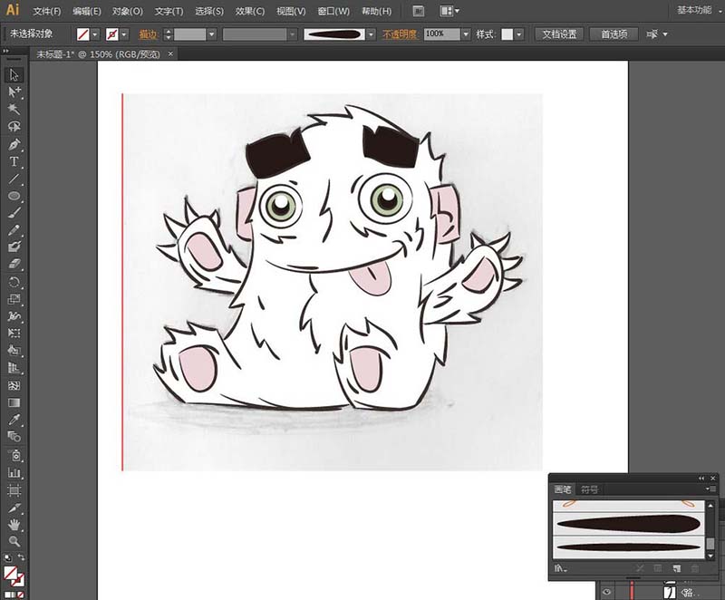Select the Ellipse shape tool

14,196
